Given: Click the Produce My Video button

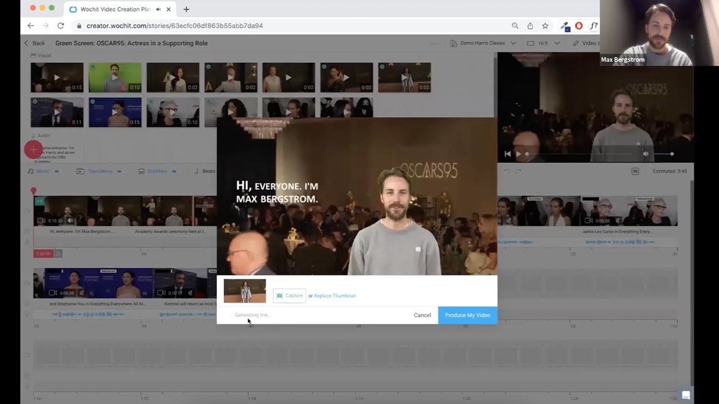Looking at the screenshot, I should (467, 315).
